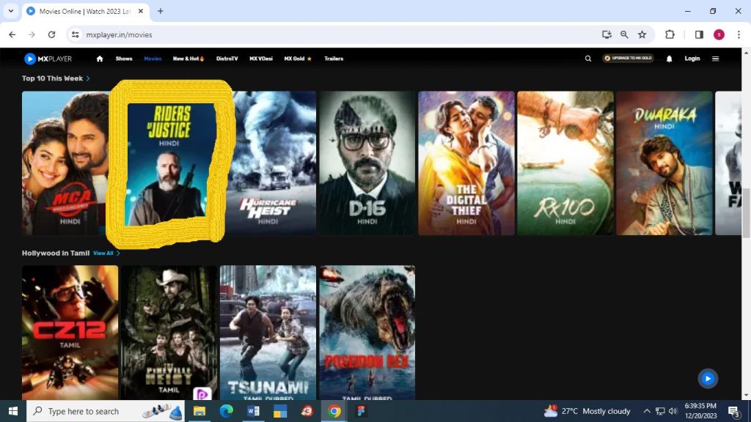Open File Explorer from taskbar
Viewport: 751px width, 422px height.
click(x=199, y=411)
